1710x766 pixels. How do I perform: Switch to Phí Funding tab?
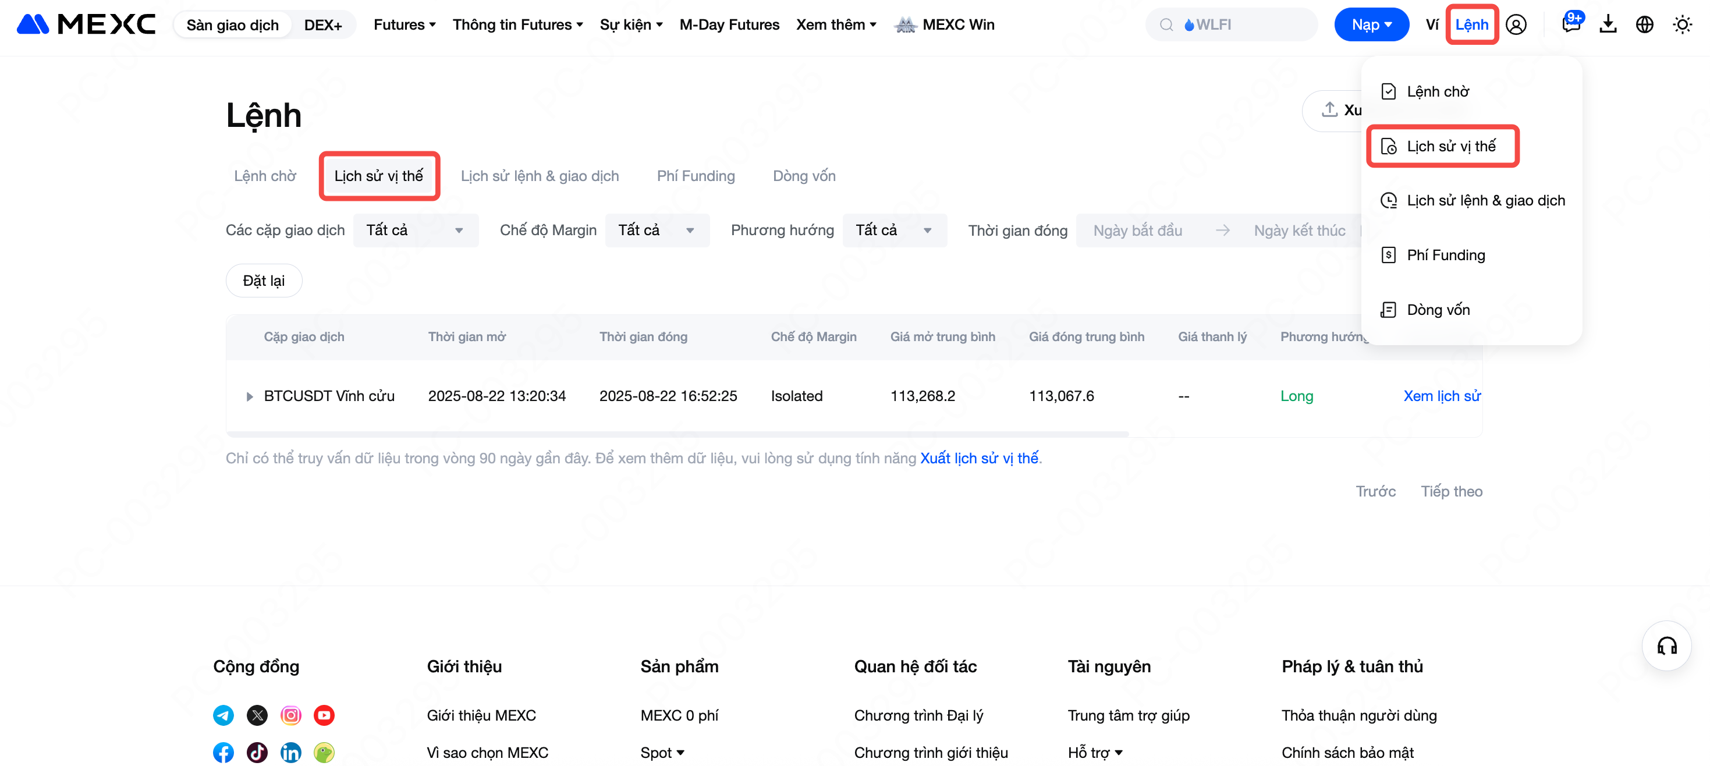(695, 176)
